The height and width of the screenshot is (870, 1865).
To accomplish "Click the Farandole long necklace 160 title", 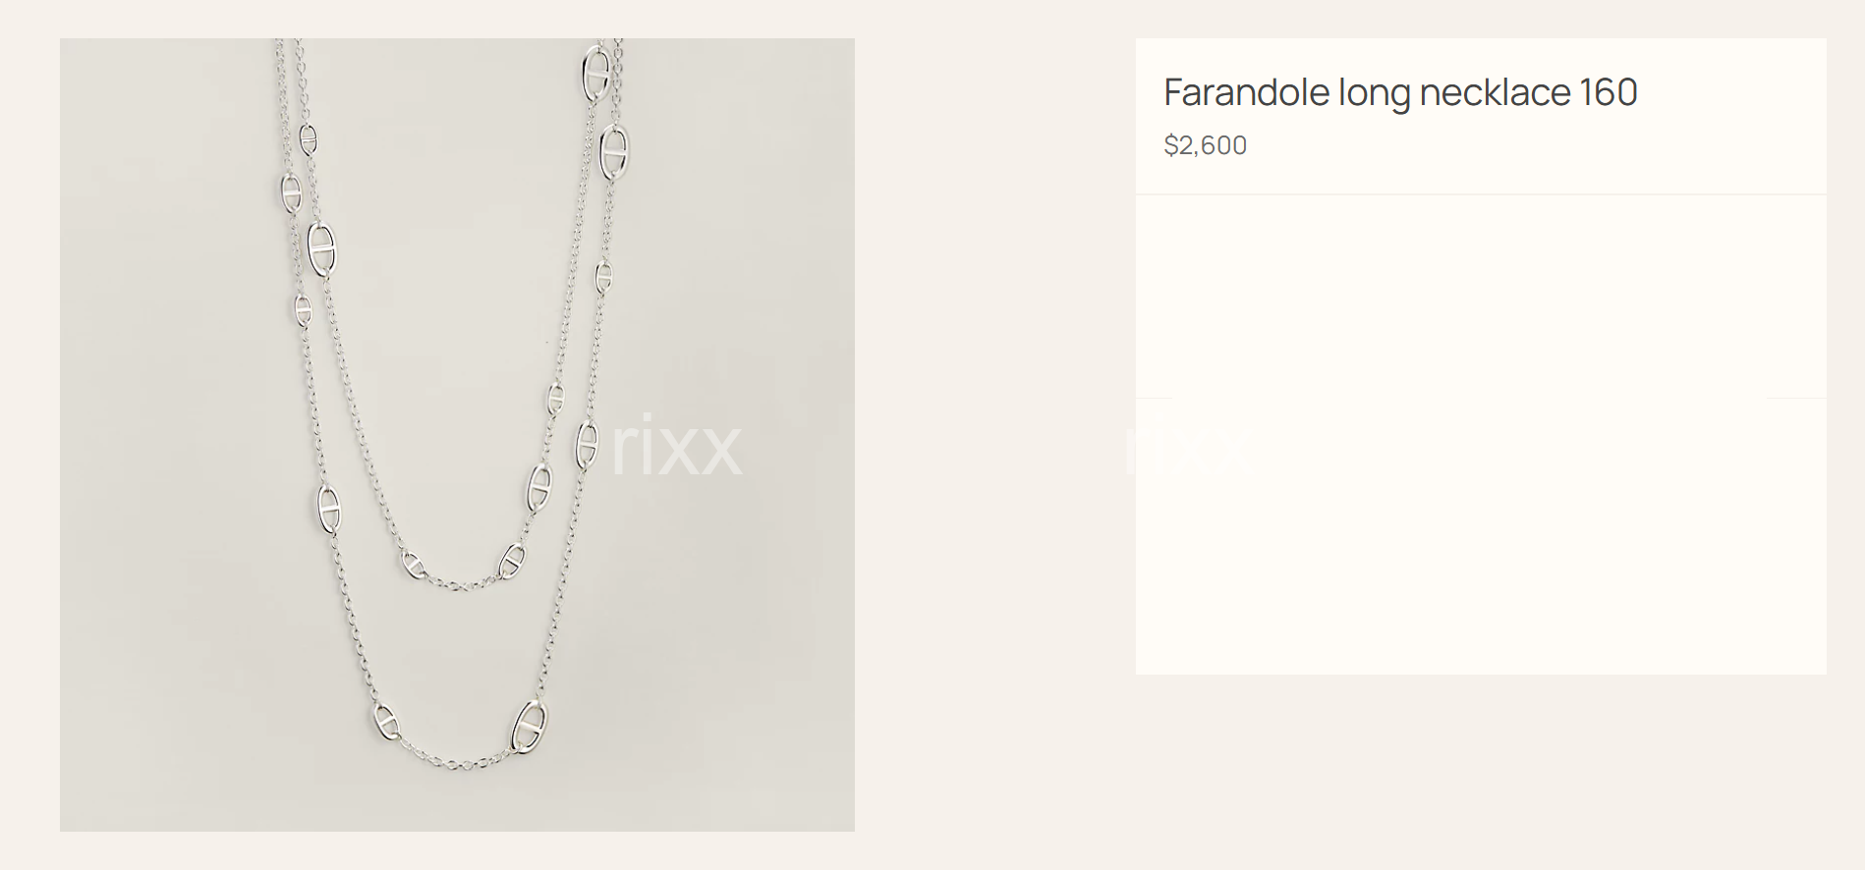I will [1400, 92].
